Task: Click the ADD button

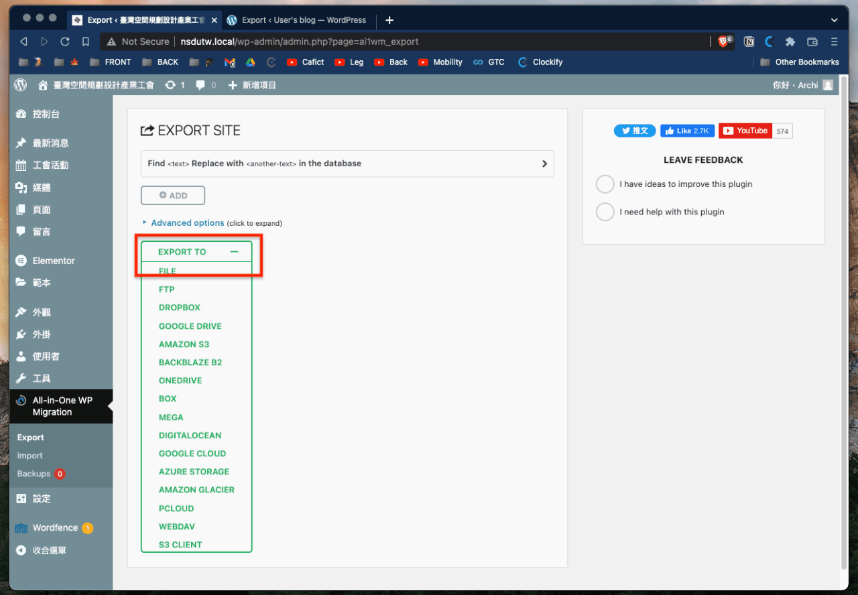Action: coord(173,196)
